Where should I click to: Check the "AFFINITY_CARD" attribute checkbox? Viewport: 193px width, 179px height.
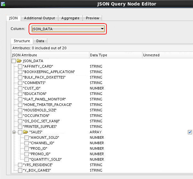click(20, 66)
